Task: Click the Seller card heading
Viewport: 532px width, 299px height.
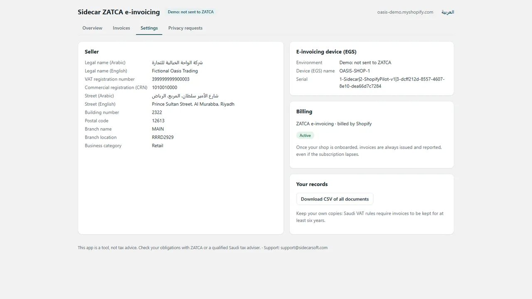Action: (92, 52)
